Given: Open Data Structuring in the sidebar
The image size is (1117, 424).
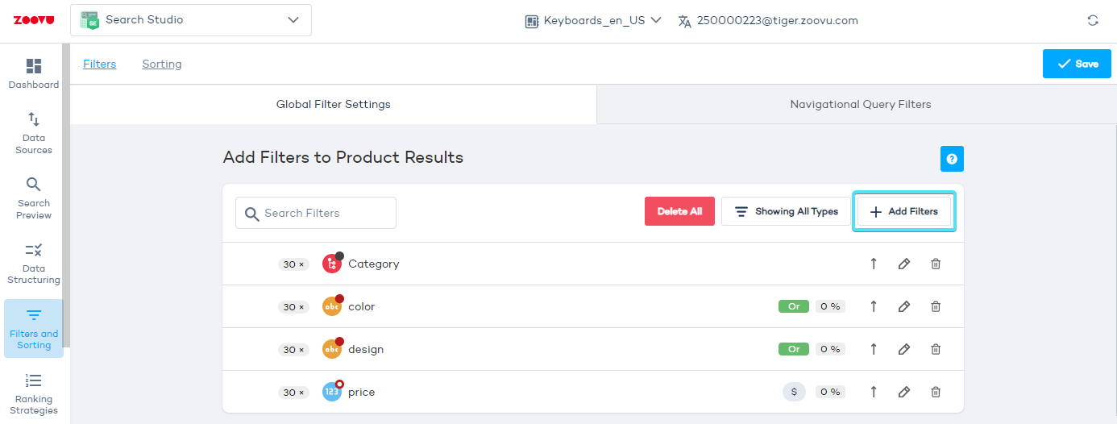Looking at the screenshot, I should pyautogui.click(x=34, y=264).
